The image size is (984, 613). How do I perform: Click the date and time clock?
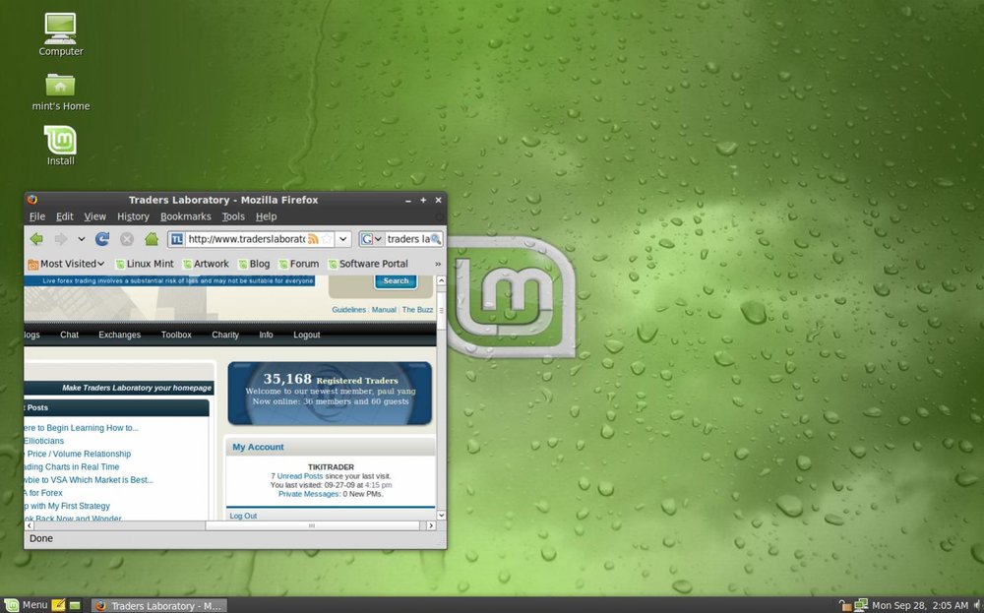[920, 605]
